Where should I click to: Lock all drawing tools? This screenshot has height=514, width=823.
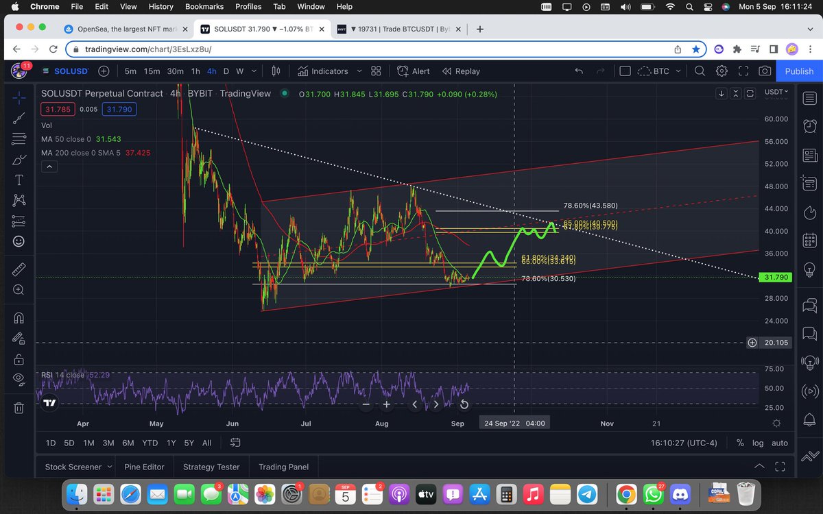point(19,358)
